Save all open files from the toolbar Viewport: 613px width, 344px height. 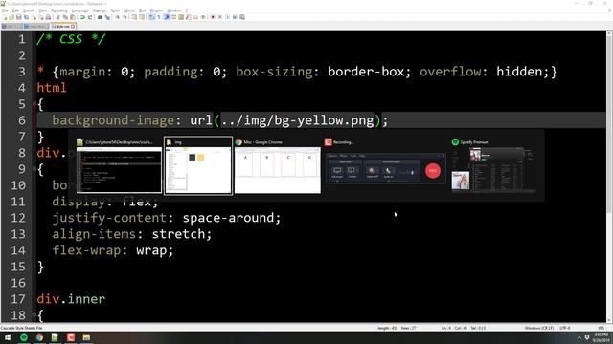26,17
